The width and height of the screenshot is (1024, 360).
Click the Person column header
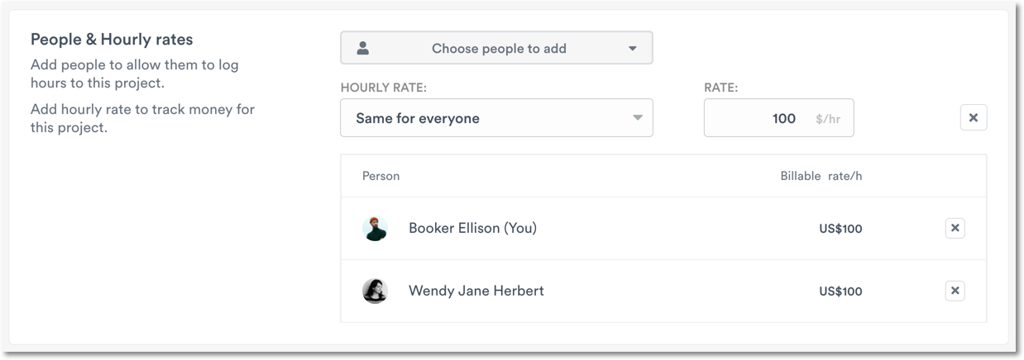click(x=380, y=176)
